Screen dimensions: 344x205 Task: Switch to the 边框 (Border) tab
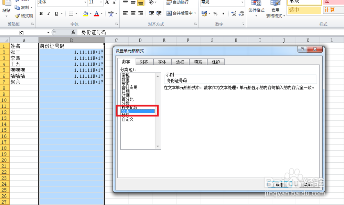(180, 62)
